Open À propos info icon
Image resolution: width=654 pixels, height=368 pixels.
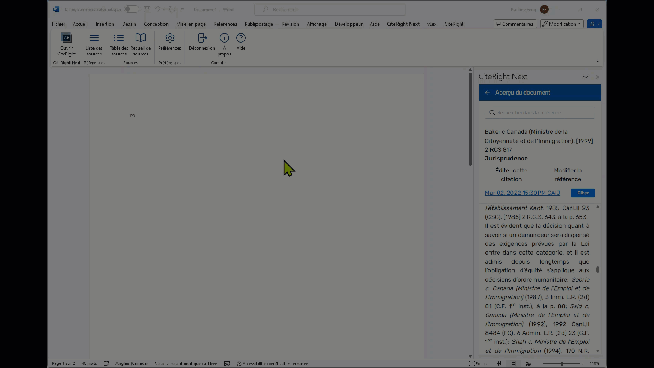point(224,38)
